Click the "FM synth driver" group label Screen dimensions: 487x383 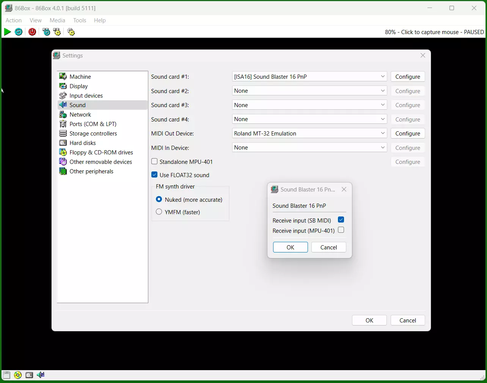point(175,187)
